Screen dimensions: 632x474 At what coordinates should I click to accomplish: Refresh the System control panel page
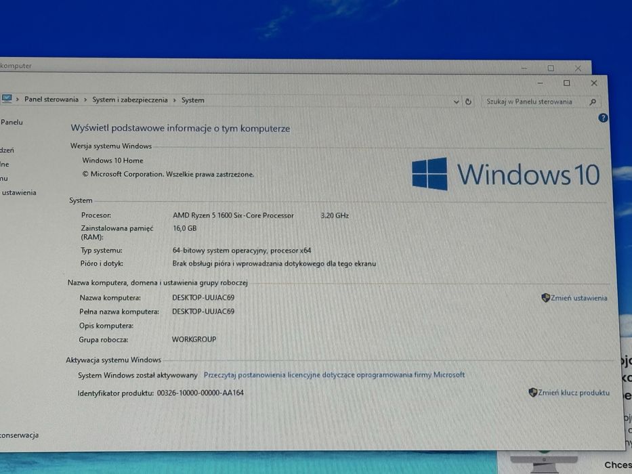[x=468, y=102]
